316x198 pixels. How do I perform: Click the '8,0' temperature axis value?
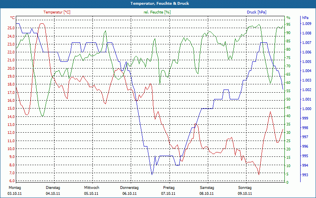tap(12, 165)
